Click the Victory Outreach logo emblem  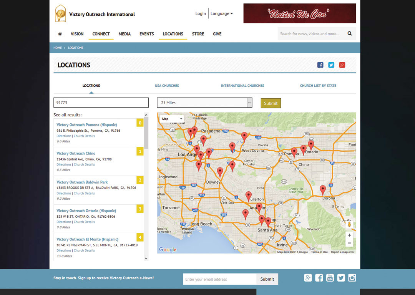[60, 13]
